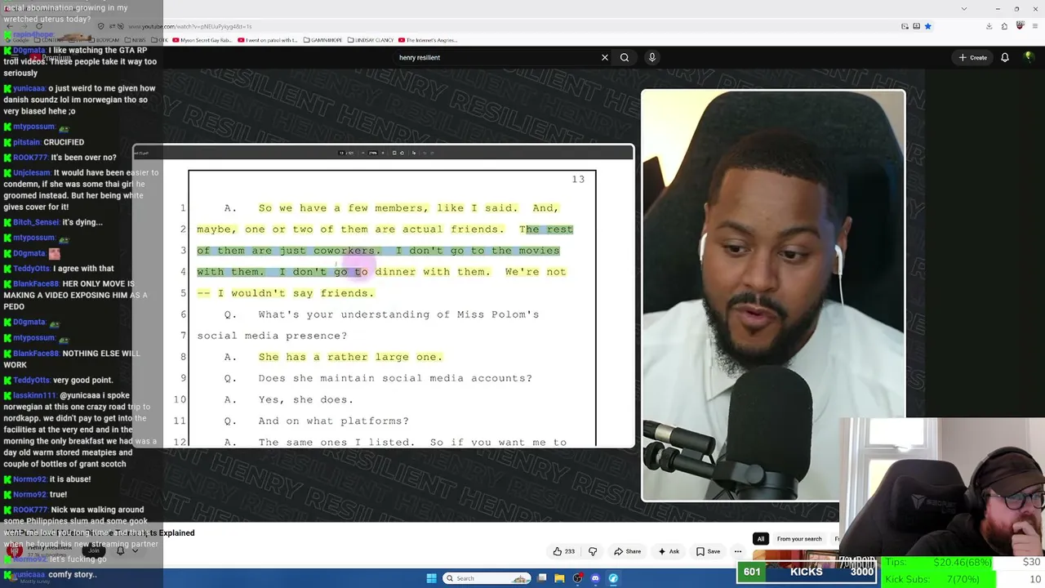Open the blue browser icon on taskbar
The width and height of the screenshot is (1045, 588).
click(613, 578)
